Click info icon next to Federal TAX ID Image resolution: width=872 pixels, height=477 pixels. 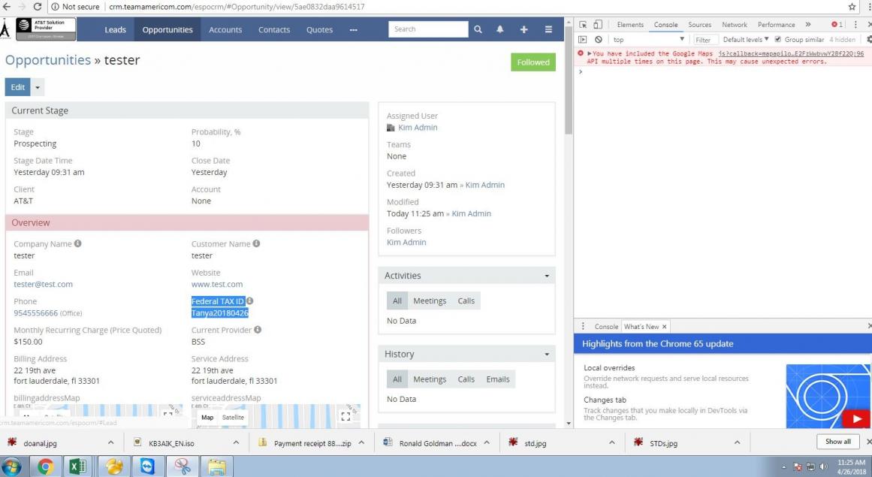tap(249, 300)
